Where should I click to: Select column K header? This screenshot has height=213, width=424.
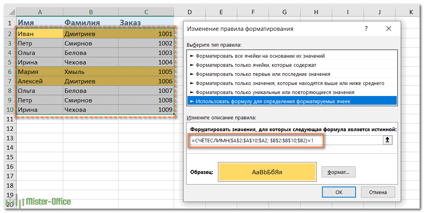tap(411, 13)
